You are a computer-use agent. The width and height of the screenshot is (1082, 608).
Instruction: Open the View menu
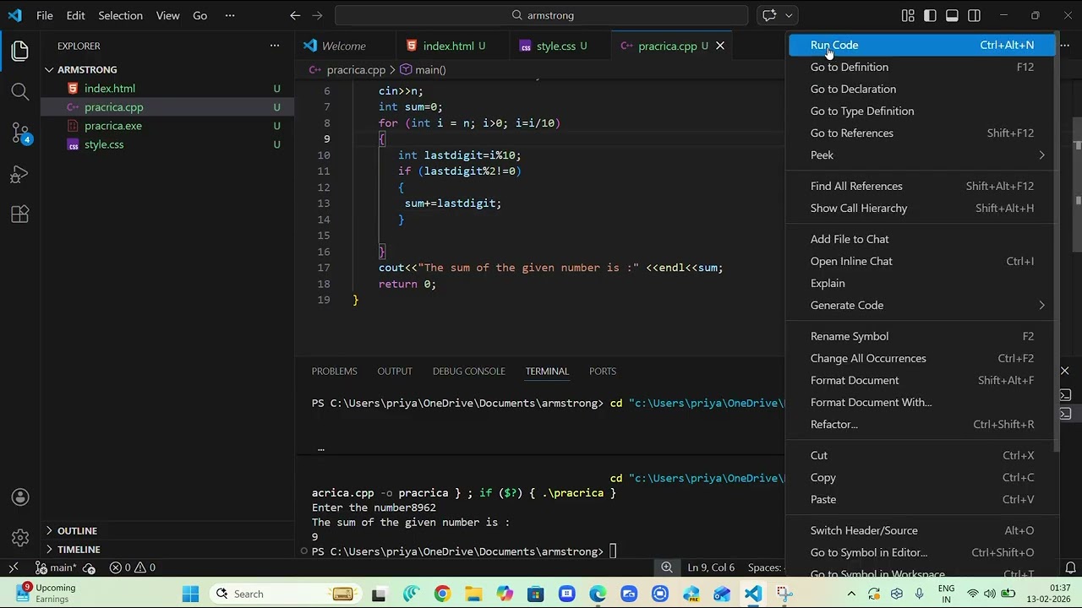[167, 15]
